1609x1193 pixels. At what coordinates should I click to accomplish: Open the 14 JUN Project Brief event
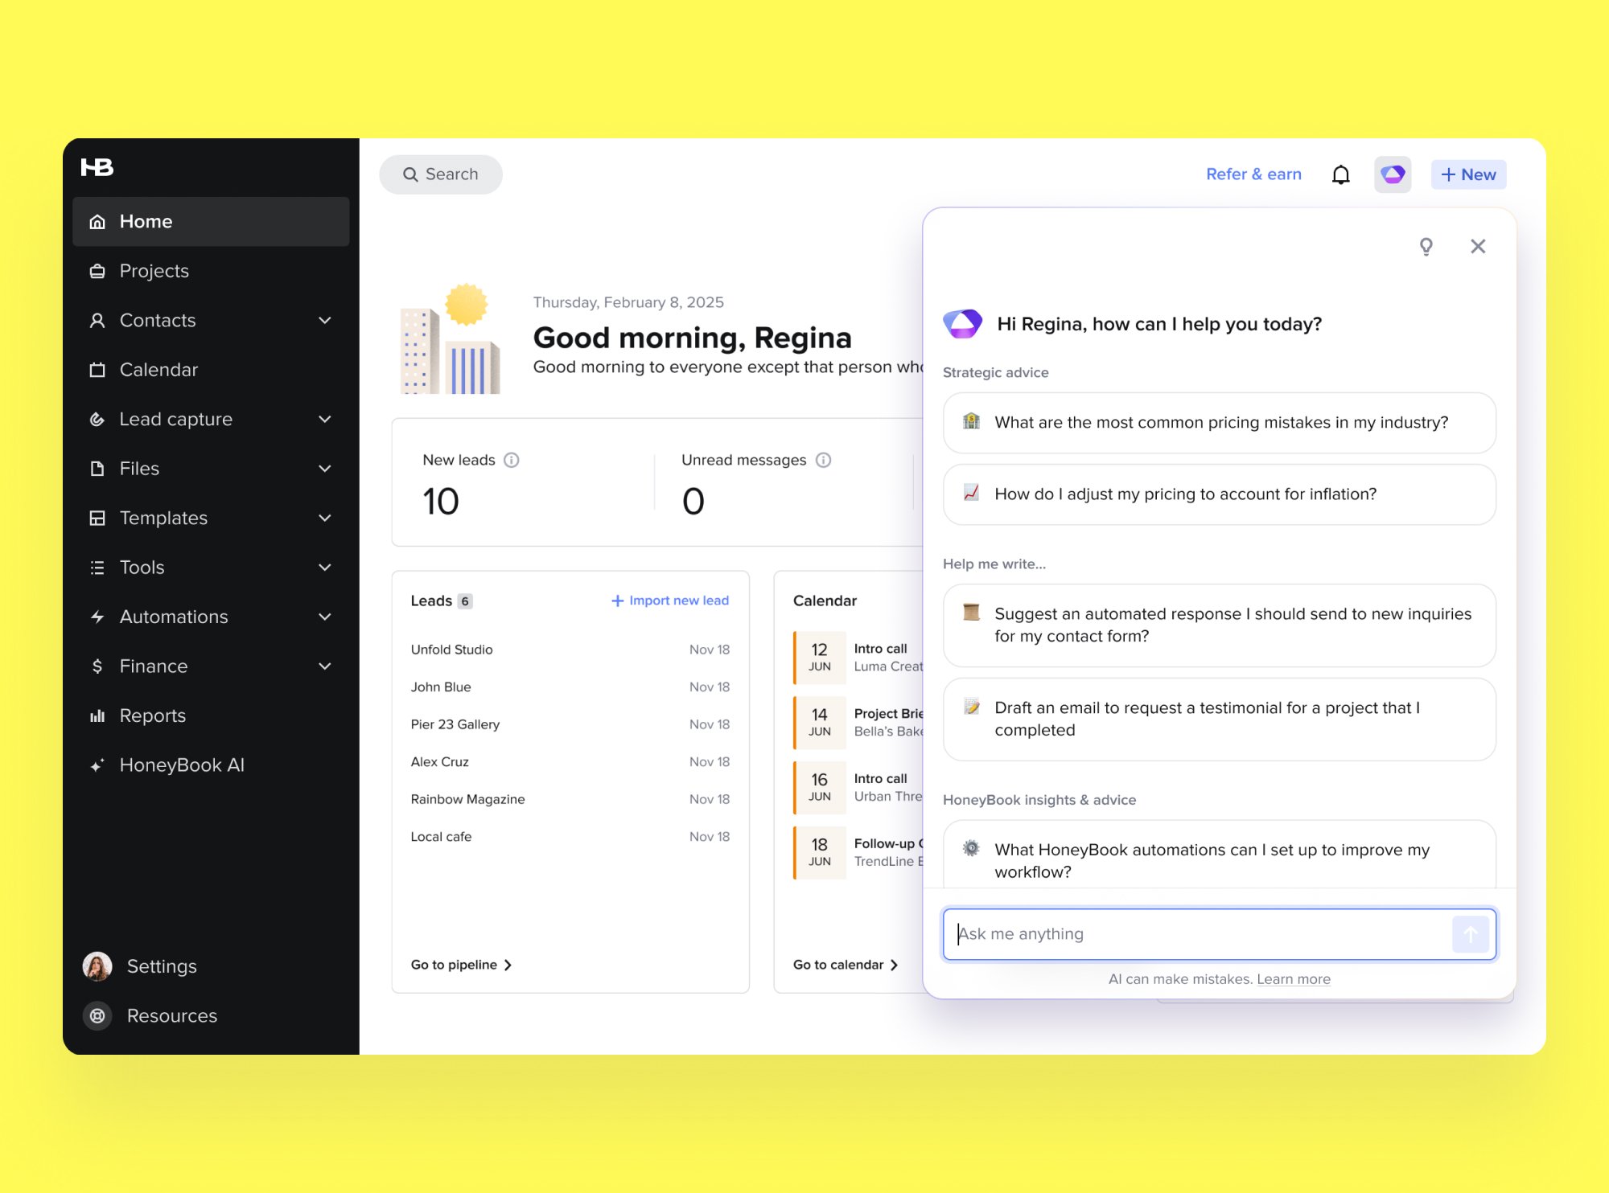(858, 723)
